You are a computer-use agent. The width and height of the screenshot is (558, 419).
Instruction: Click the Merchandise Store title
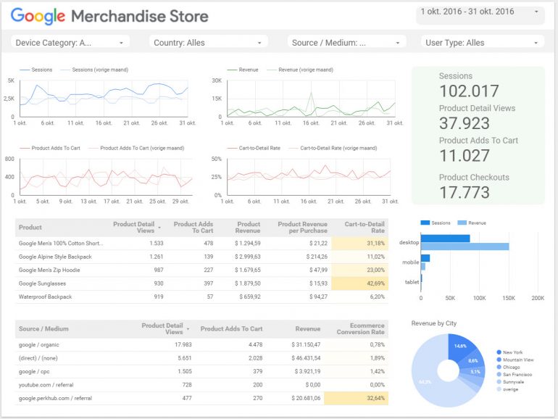click(x=140, y=16)
